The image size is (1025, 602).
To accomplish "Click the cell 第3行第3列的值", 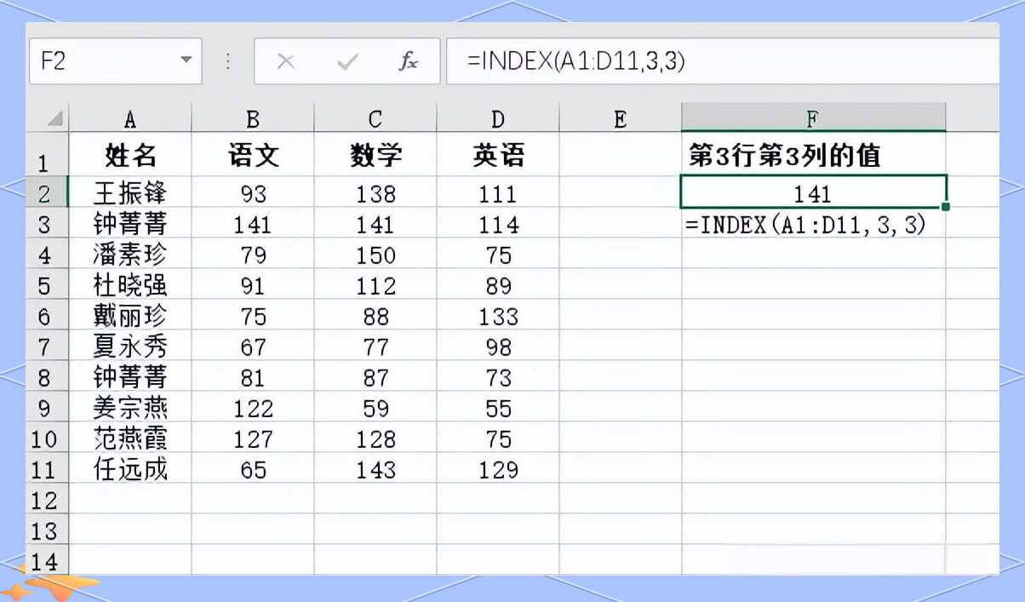I will pos(813,155).
